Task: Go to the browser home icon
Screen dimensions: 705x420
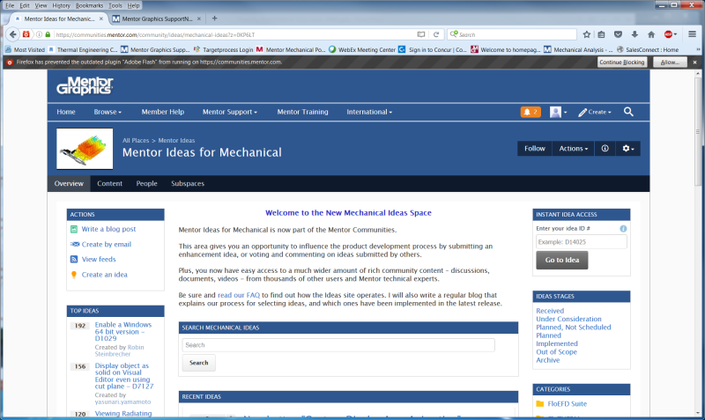Action: [x=651, y=34]
